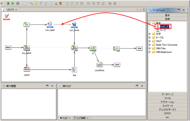Collapse the 基本 folder in tool palette
The height and width of the screenshot is (121, 190).
[x=150, y=23]
